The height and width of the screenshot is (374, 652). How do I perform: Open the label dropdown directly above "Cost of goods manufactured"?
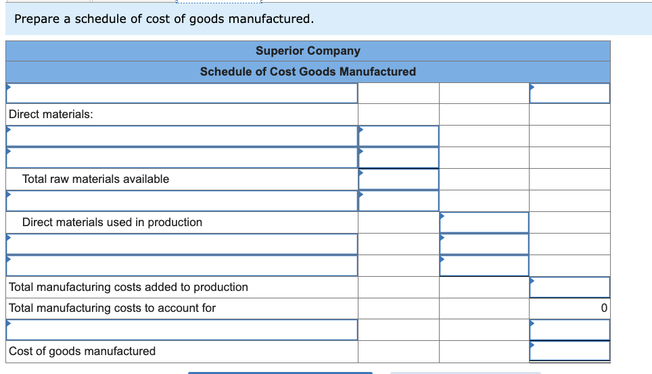182,330
